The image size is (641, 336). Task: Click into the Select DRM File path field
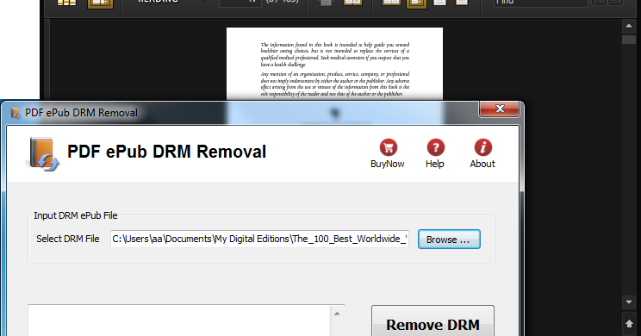coord(259,239)
